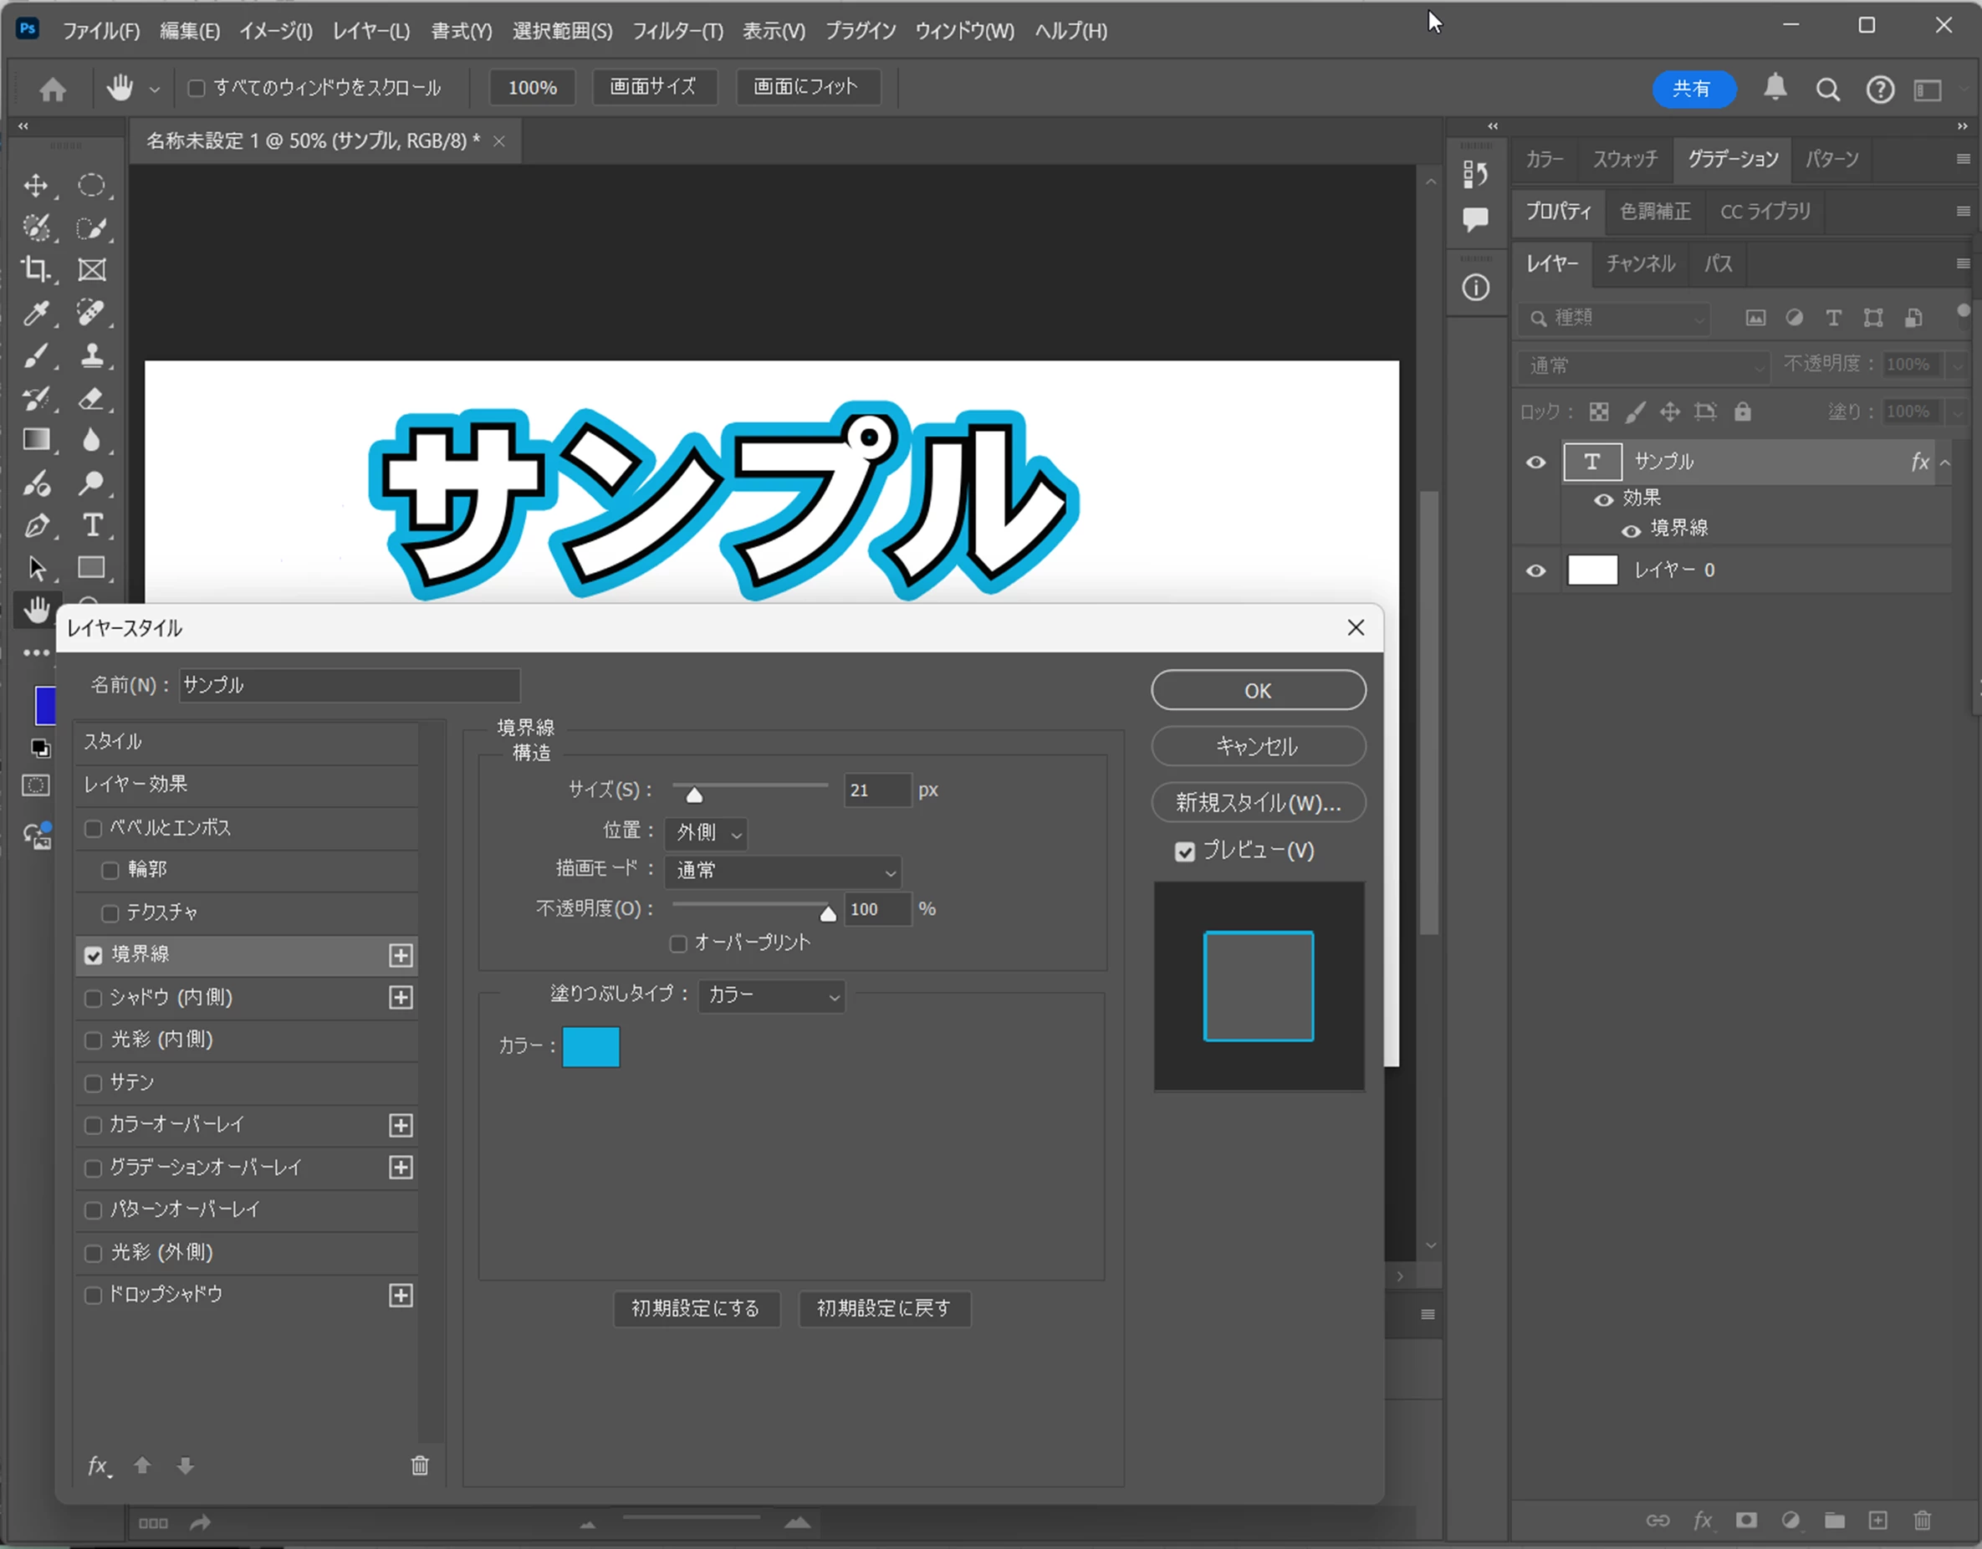Image resolution: width=1982 pixels, height=1549 pixels.
Task: Open the search magnifier icon
Action: (x=1828, y=89)
